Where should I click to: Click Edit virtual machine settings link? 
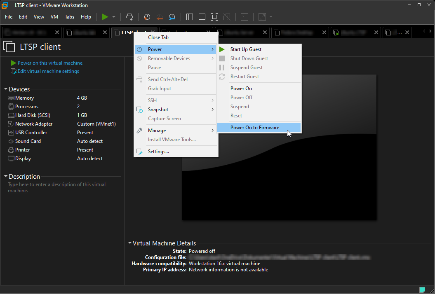(x=48, y=71)
